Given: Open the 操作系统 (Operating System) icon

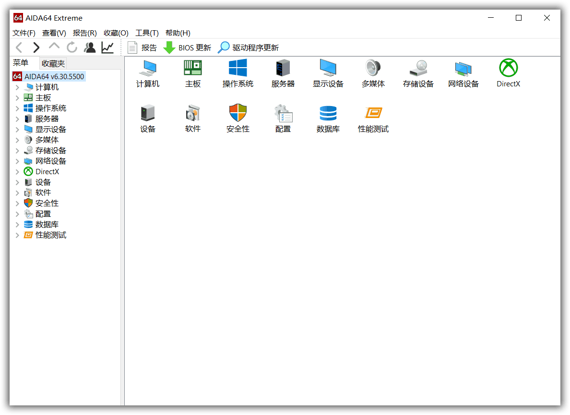Looking at the screenshot, I should pyautogui.click(x=237, y=73).
